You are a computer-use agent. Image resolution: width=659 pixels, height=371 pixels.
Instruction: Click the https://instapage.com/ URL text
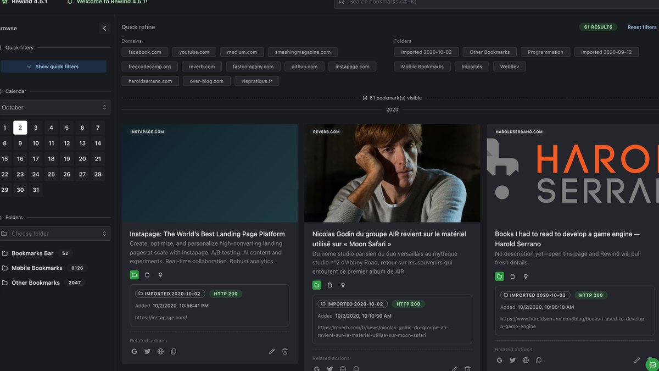coord(161,318)
